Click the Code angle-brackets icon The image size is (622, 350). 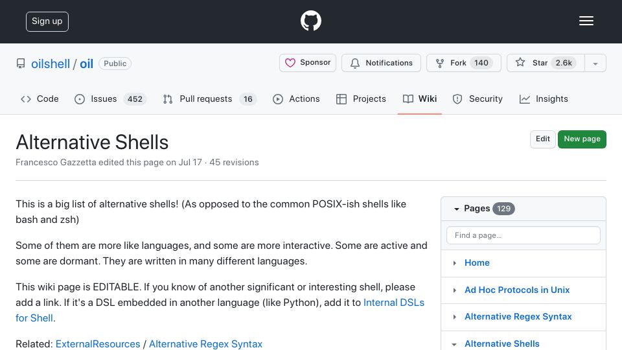pos(26,99)
